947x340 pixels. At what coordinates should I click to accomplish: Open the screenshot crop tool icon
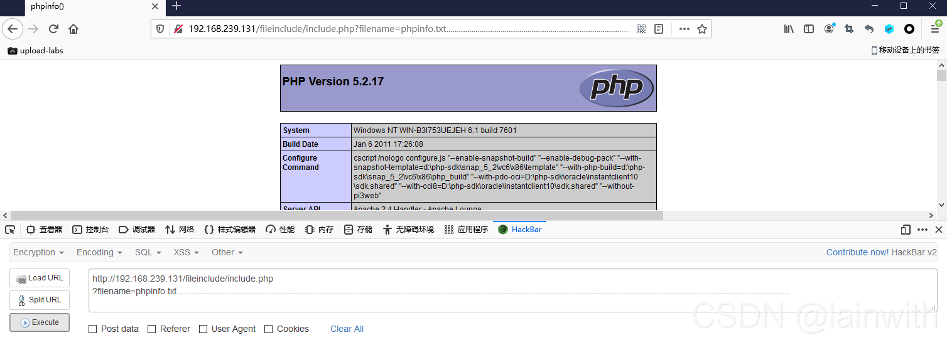(849, 29)
